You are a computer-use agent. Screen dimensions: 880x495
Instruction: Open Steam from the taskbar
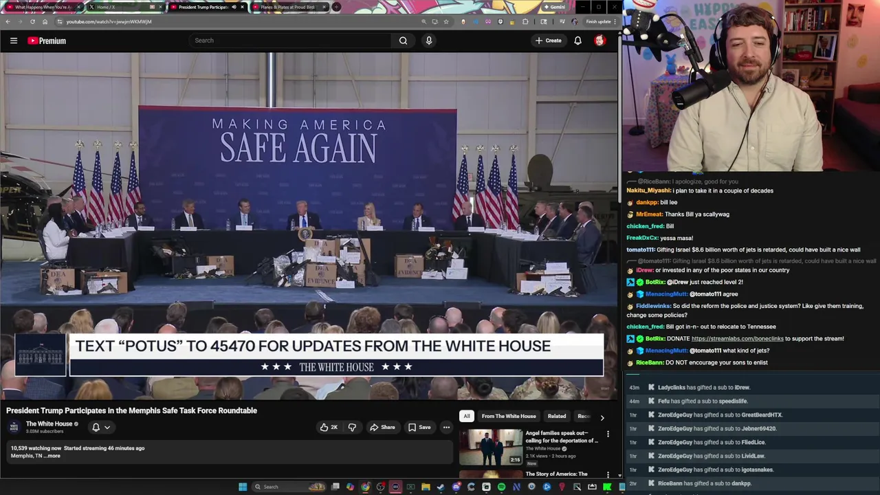(x=441, y=487)
